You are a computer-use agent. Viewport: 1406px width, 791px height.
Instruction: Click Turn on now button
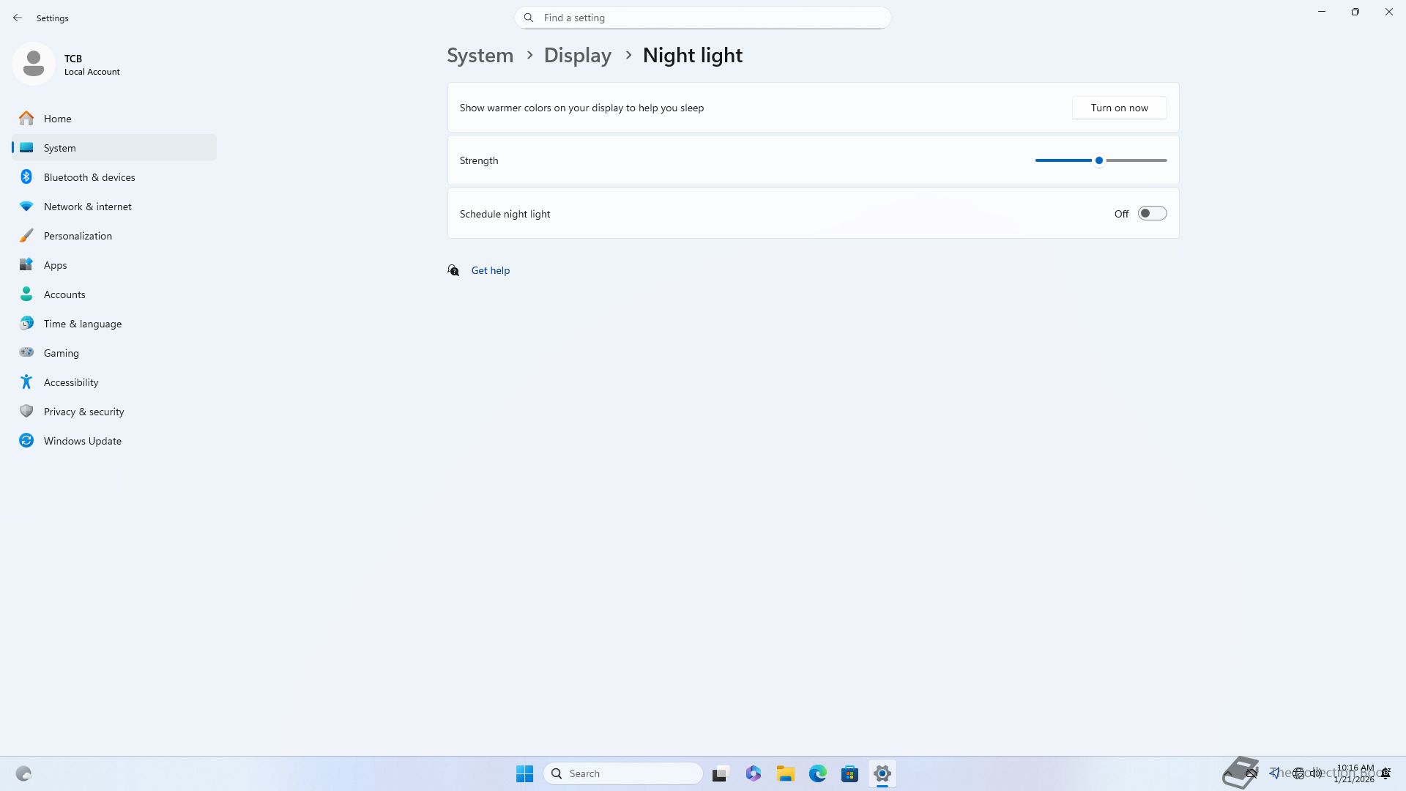pos(1118,108)
